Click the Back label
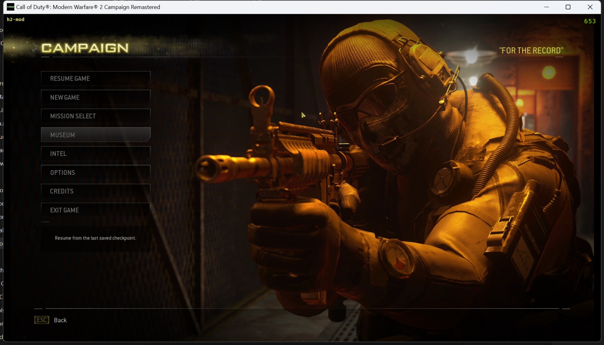 [60, 320]
